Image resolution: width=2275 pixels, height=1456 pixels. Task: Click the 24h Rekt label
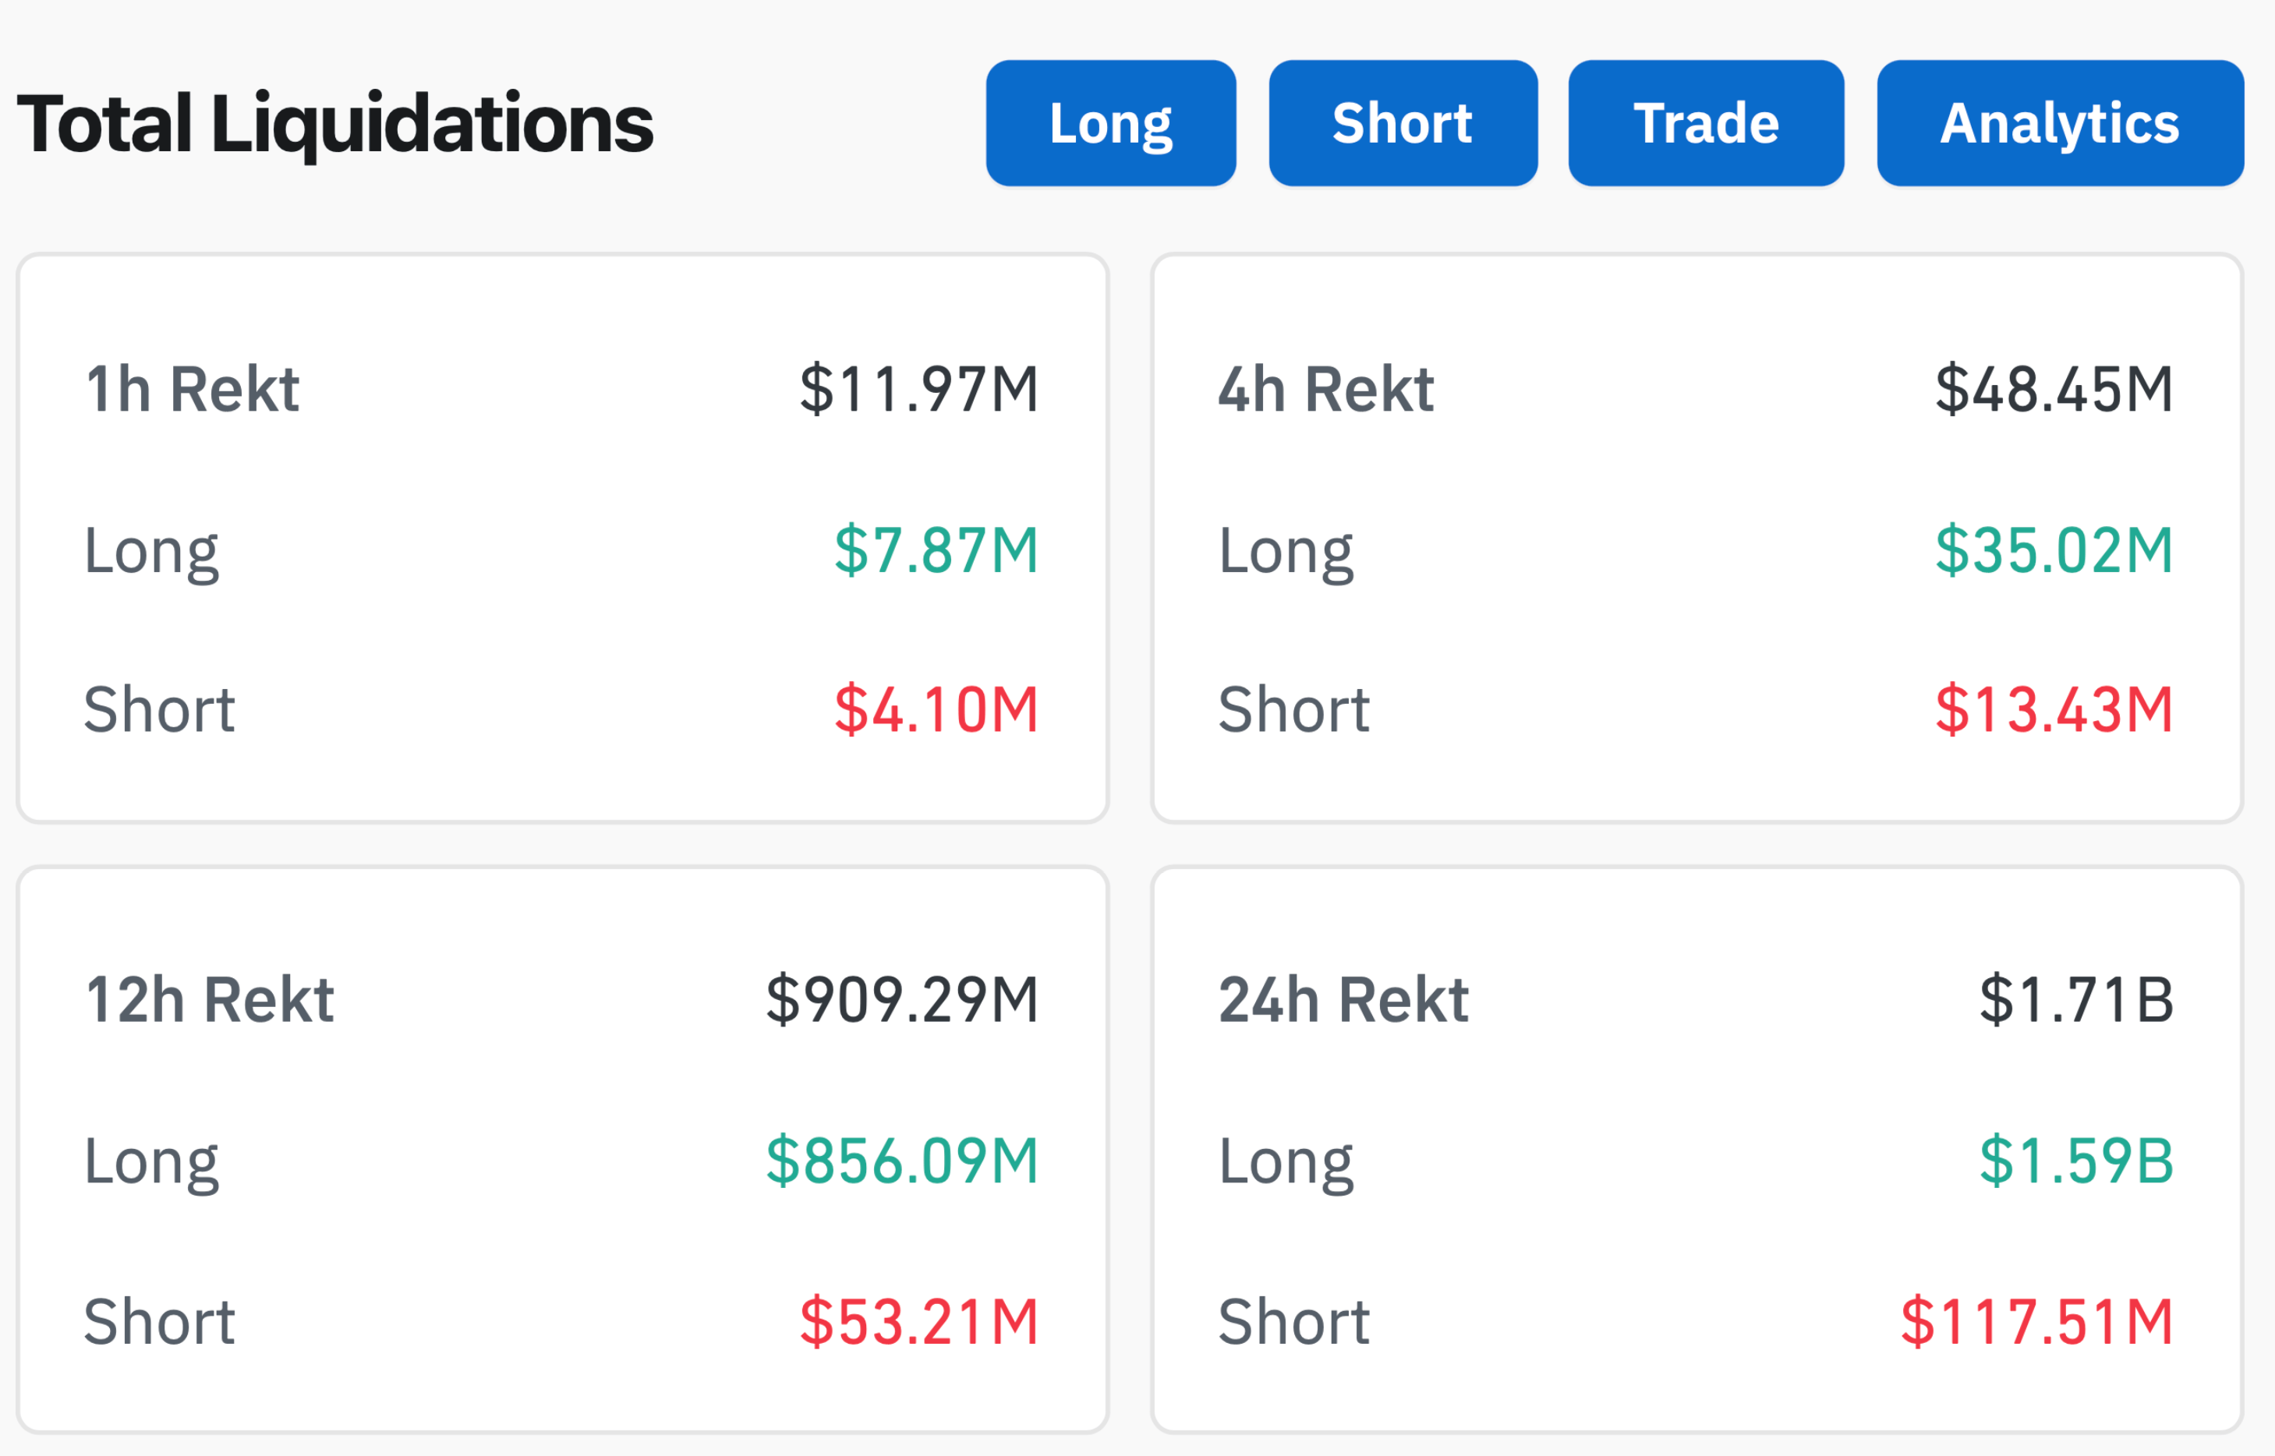(1343, 999)
